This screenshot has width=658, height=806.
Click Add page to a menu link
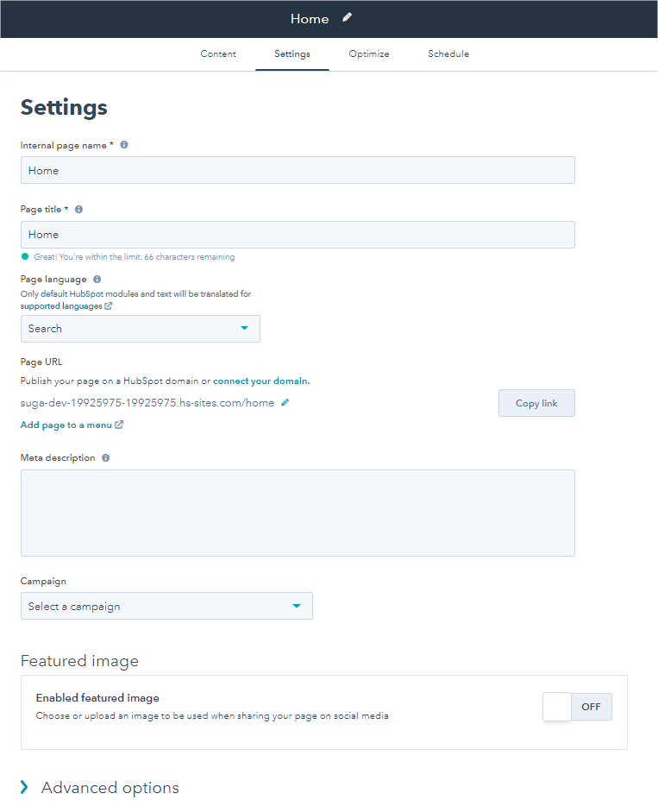pyautogui.click(x=66, y=425)
